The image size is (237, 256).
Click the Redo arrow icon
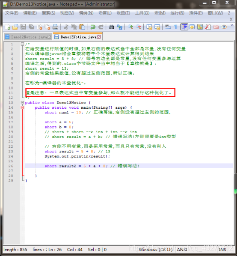101,27
